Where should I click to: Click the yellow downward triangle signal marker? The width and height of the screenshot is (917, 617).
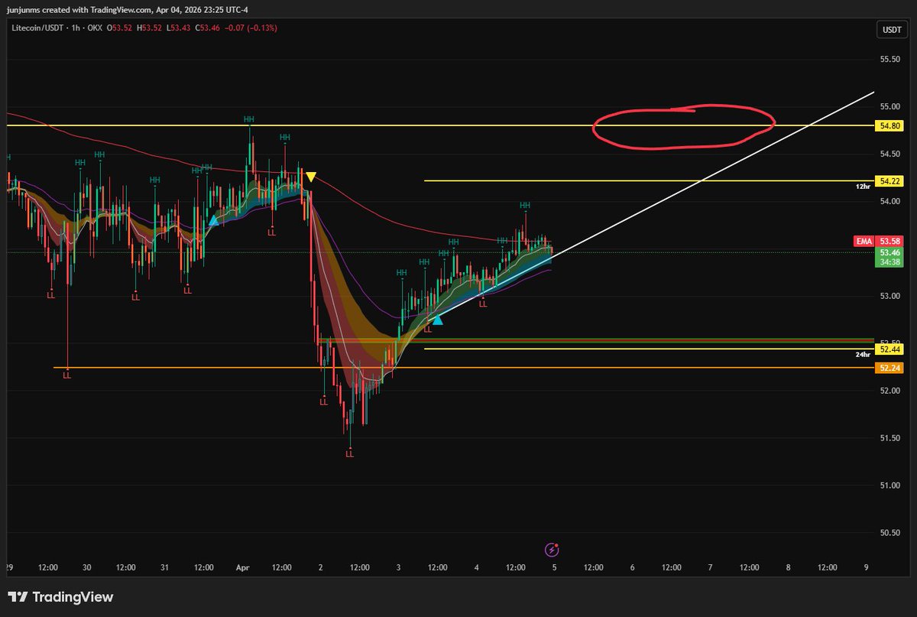[x=310, y=177]
